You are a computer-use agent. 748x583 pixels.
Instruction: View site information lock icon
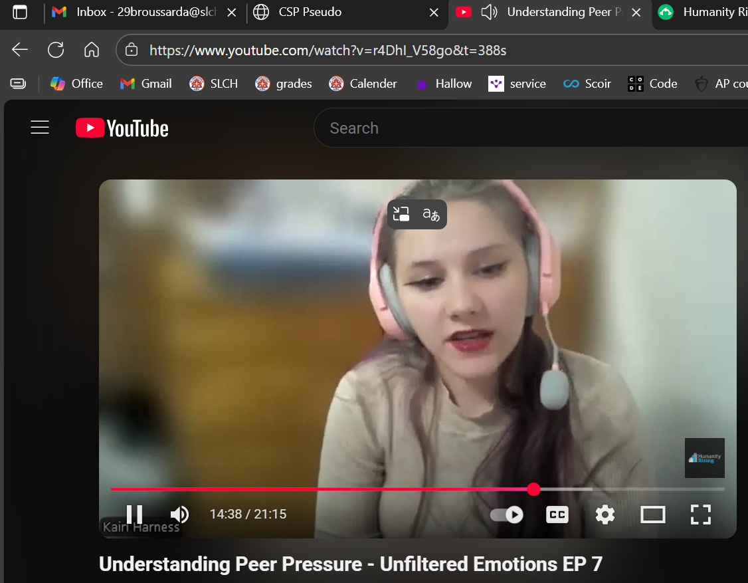pyautogui.click(x=131, y=50)
